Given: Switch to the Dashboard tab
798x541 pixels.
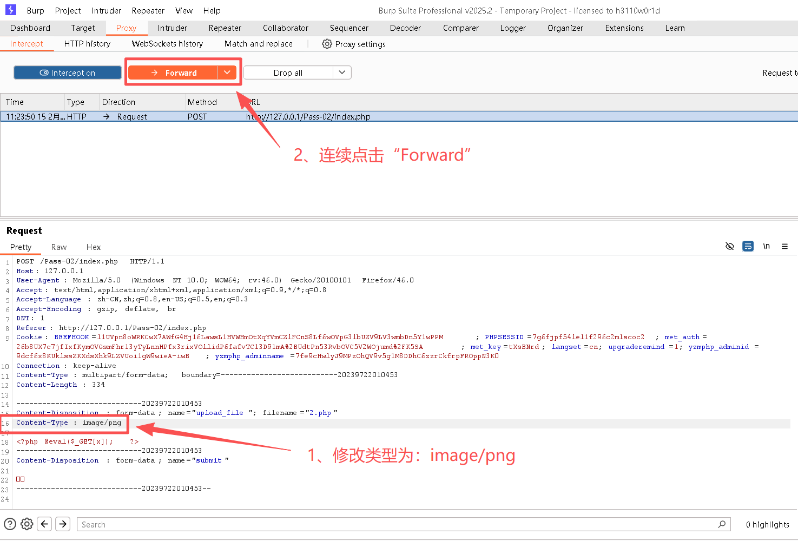Looking at the screenshot, I should 30,28.
